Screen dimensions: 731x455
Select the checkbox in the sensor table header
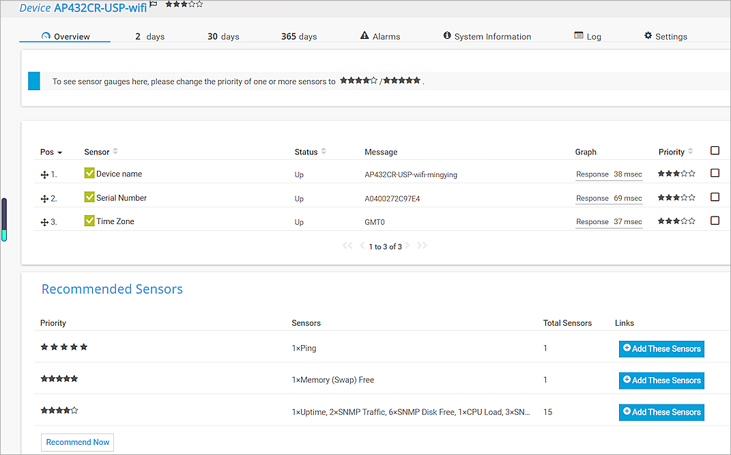[715, 150]
